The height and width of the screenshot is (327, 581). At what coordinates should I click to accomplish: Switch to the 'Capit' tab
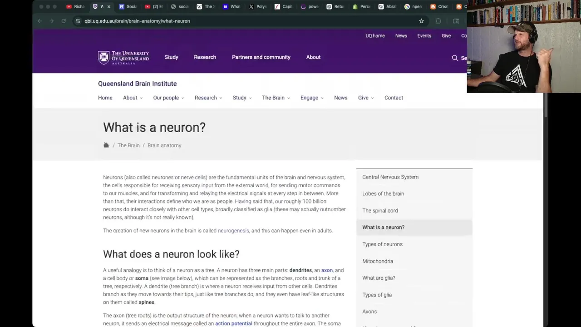[284, 7]
